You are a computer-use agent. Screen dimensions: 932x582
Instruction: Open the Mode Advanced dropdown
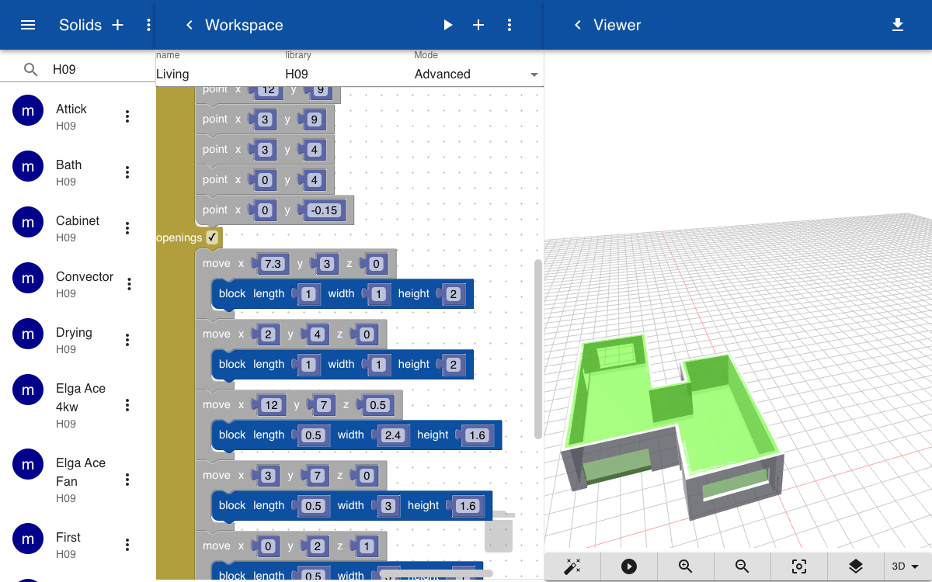tap(478, 74)
